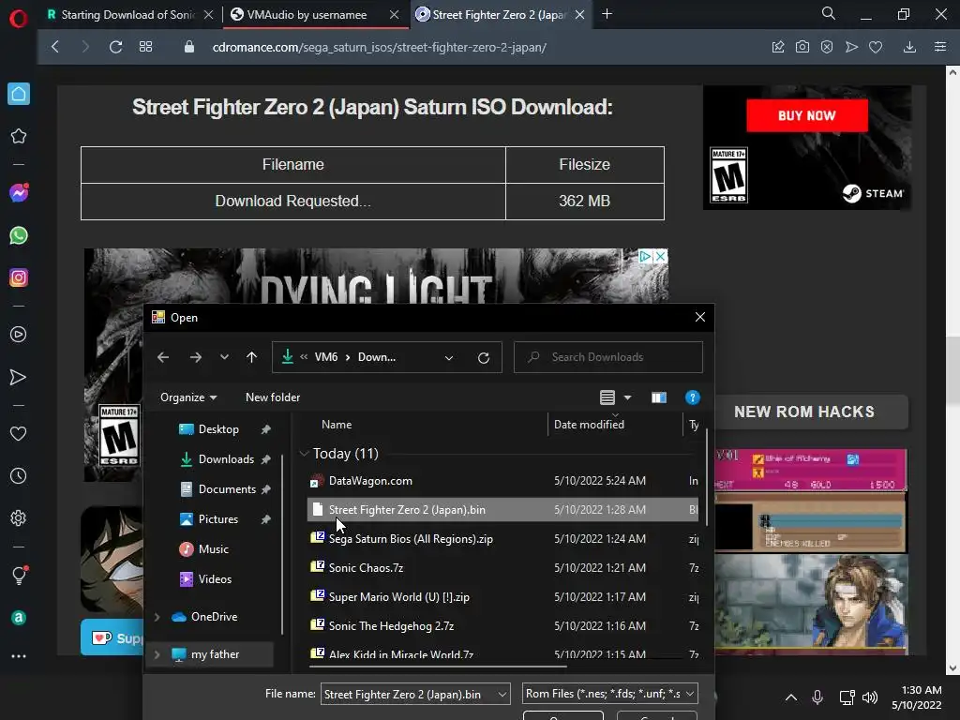This screenshot has width=960, height=720.
Task: Toggle preview pane in Open dialog
Action: pos(659,397)
